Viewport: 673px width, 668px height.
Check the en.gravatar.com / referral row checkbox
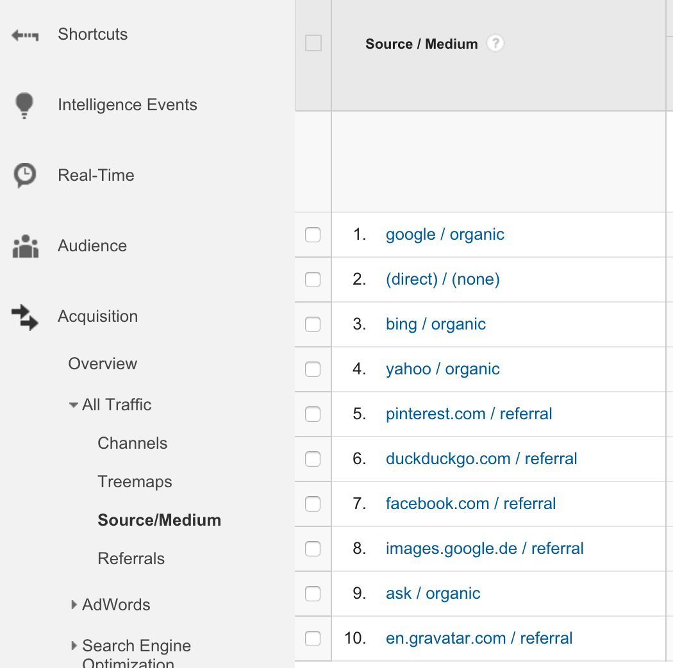(313, 639)
